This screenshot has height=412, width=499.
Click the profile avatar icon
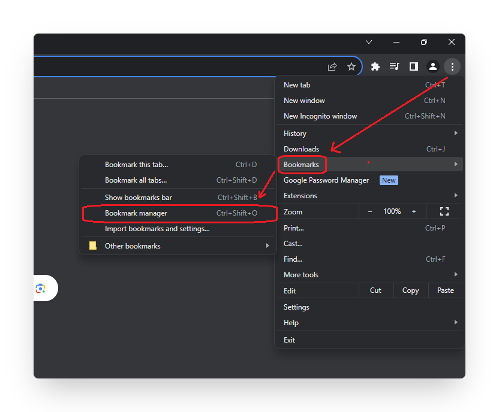(432, 66)
